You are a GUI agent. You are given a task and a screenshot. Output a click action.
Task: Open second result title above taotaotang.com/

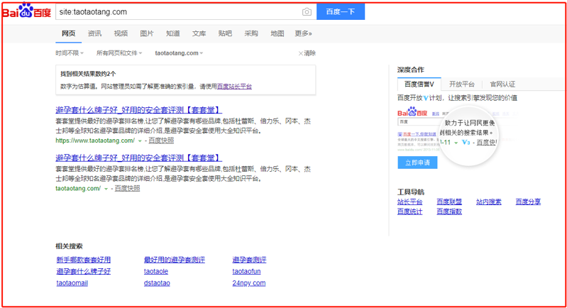click(x=138, y=158)
